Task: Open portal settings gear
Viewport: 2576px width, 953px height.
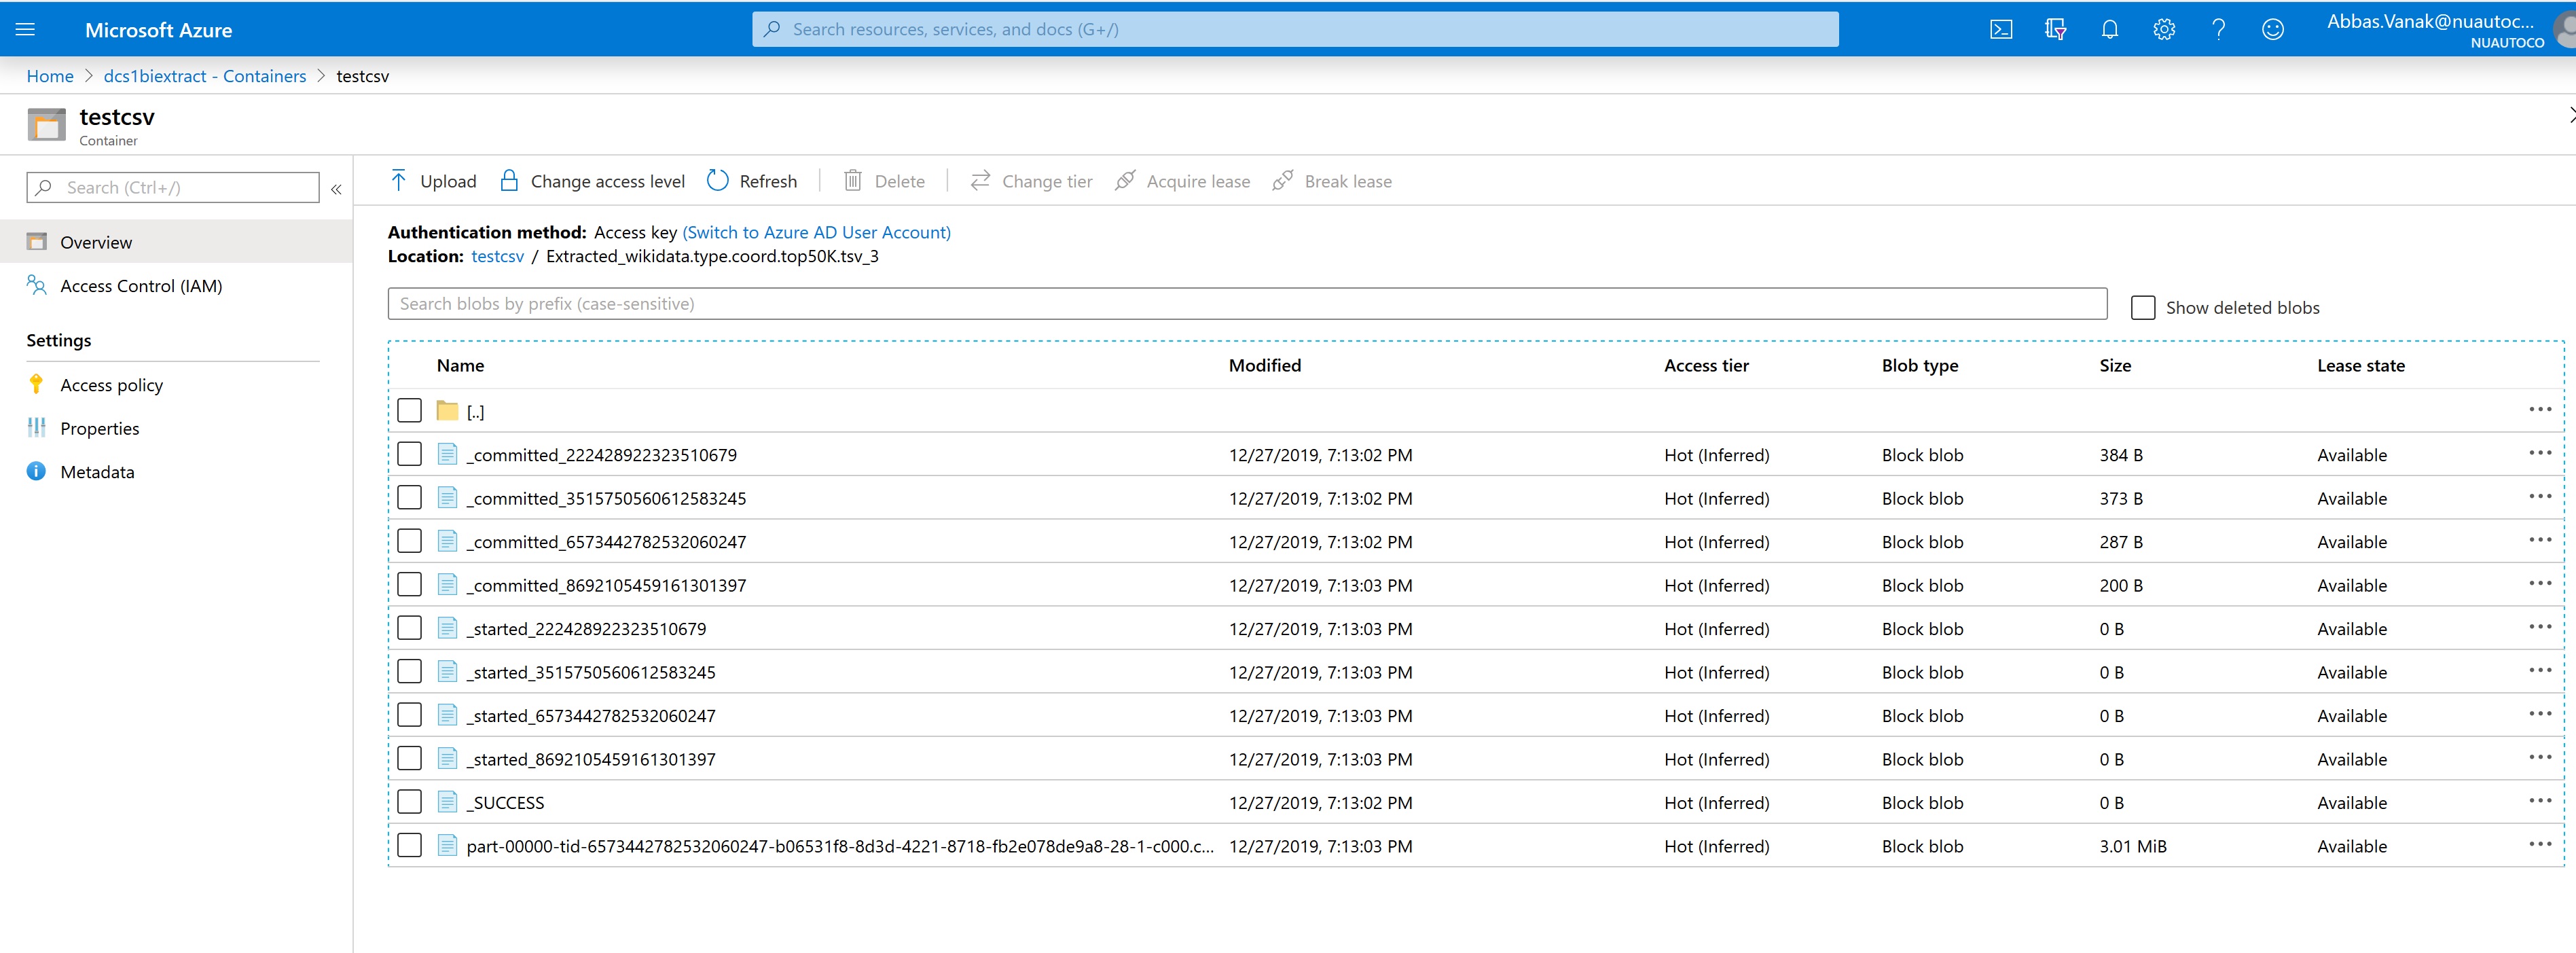Action: (2164, 28)
